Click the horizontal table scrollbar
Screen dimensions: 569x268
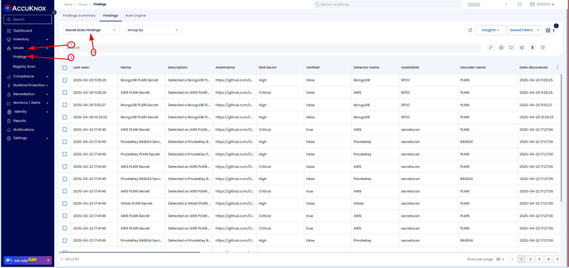click(x=130, y=252)
